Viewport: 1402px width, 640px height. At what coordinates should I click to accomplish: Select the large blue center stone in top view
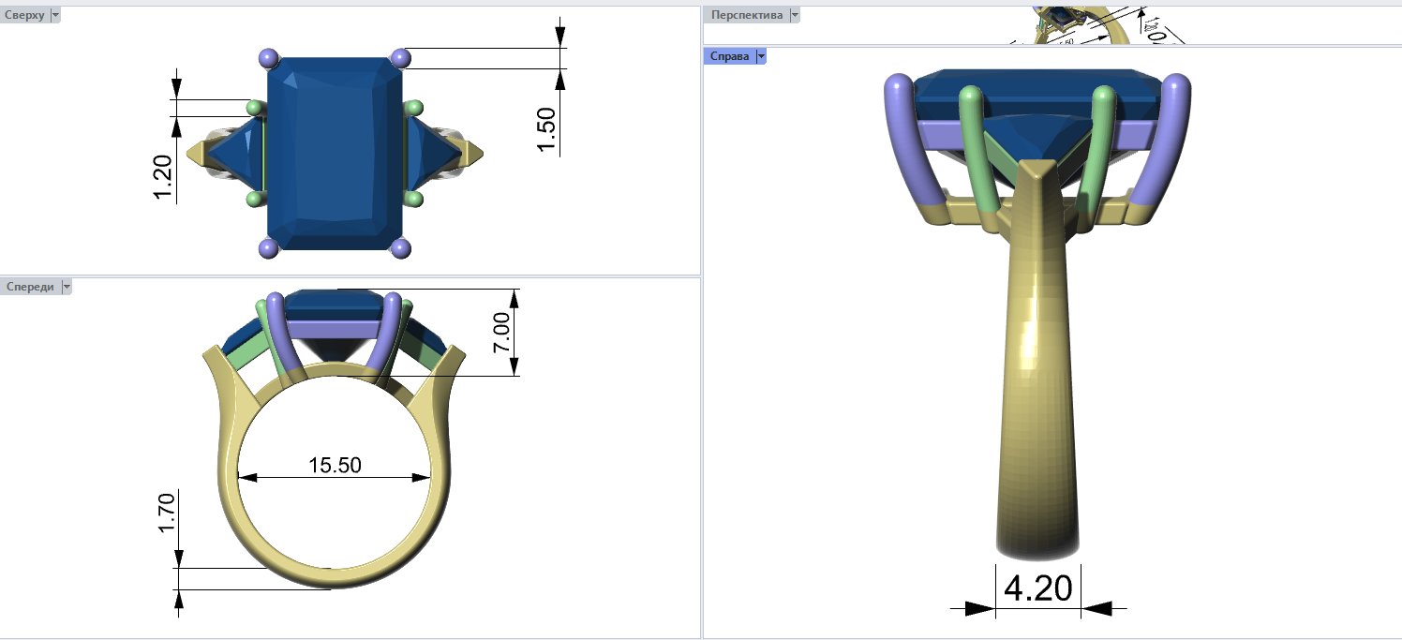click(x=335, y=155)
